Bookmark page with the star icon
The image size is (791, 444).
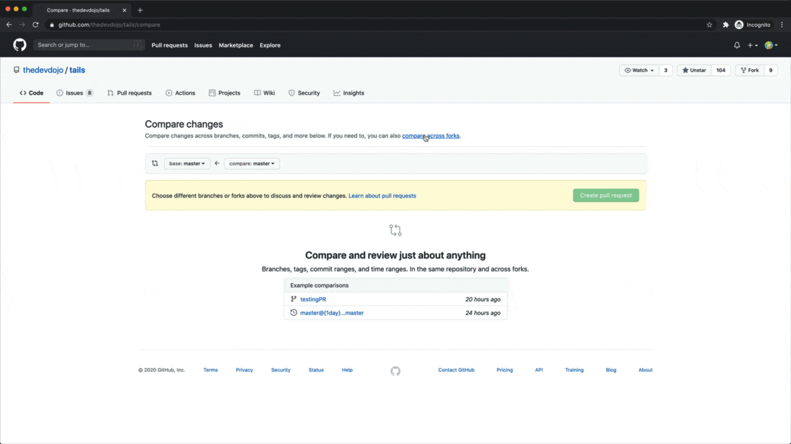click(x=709, y=25)
